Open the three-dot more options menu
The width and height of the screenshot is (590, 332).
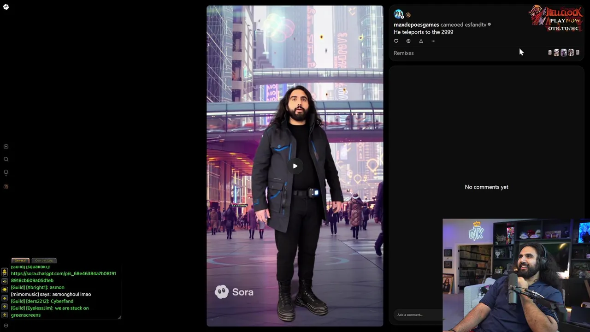[x=433, y=41]
